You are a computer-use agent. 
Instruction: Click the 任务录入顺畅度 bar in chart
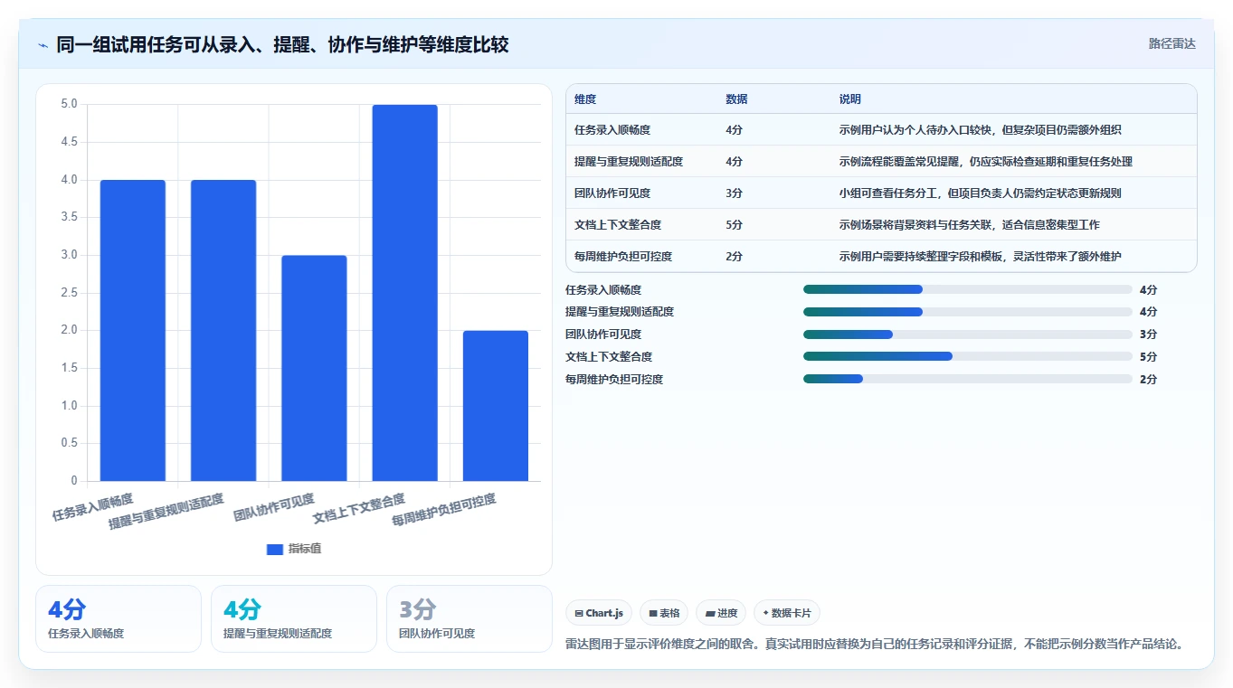[133, 330]
